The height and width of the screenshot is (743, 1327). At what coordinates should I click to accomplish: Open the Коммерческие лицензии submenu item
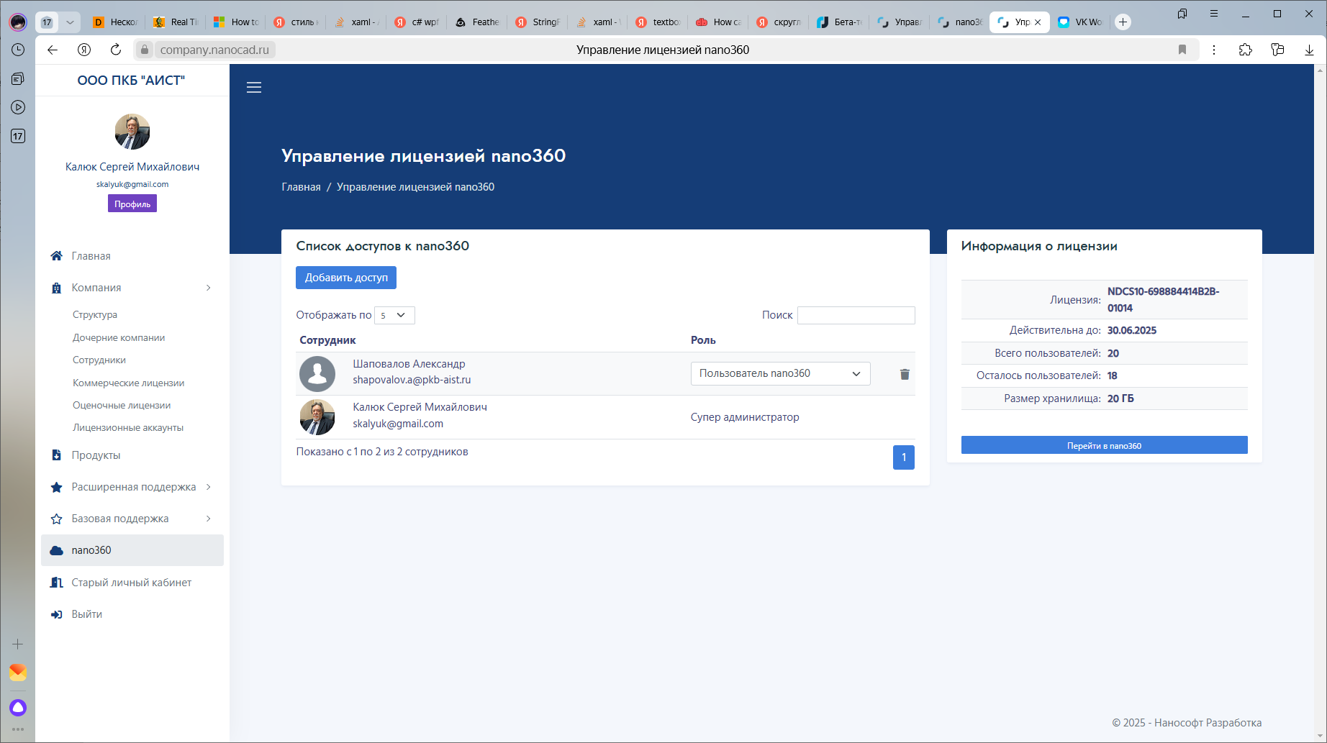pyautogui.click(x=129, y=383)
